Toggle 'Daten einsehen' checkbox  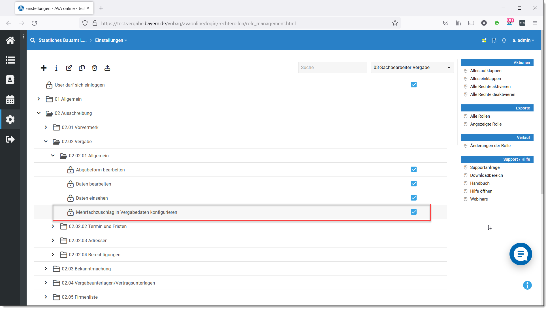tap(414, 198)
